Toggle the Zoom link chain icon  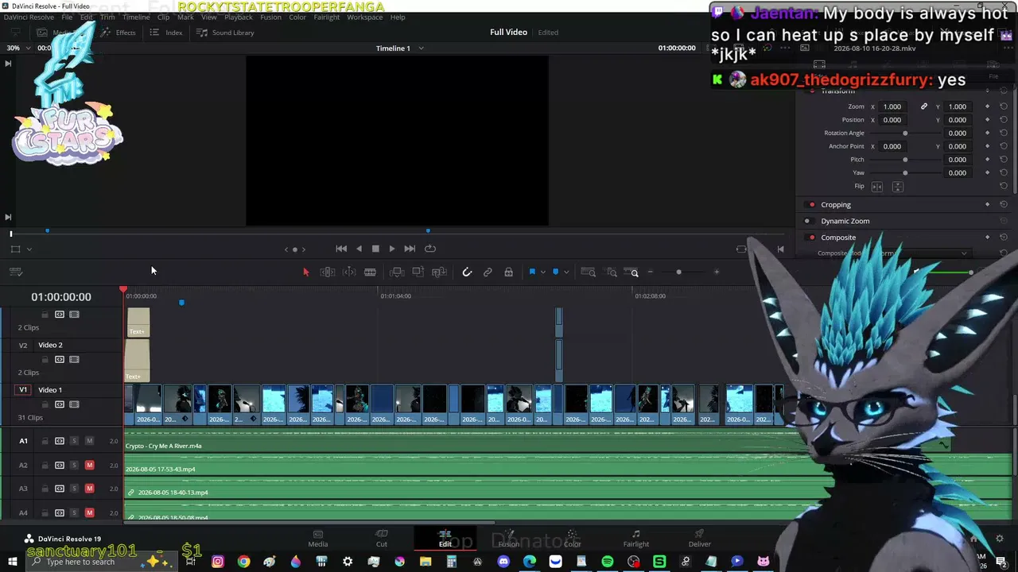(x=924, y=106)
